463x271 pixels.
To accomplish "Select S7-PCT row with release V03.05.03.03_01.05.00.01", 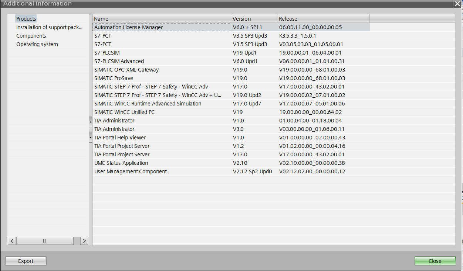I will tap(231, 44).
